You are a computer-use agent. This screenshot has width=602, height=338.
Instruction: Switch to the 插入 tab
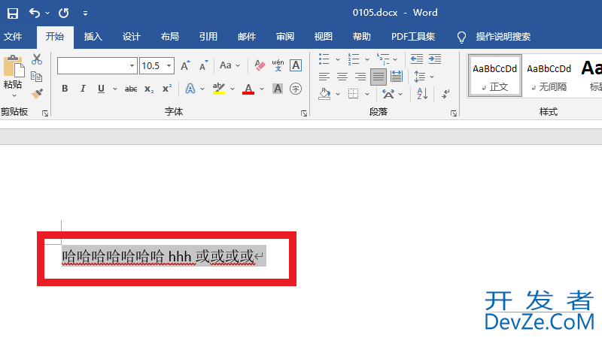click(x=93, y=37)
